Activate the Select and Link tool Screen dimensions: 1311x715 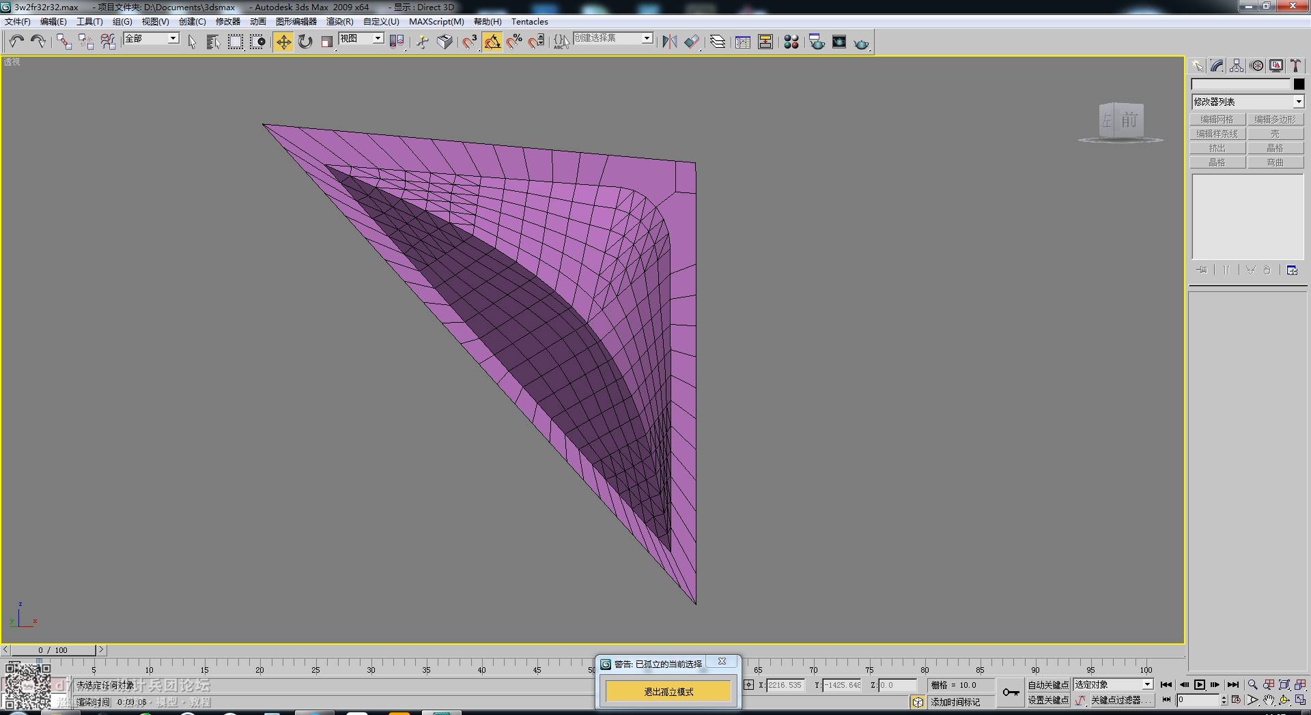[x=64, y=42]
